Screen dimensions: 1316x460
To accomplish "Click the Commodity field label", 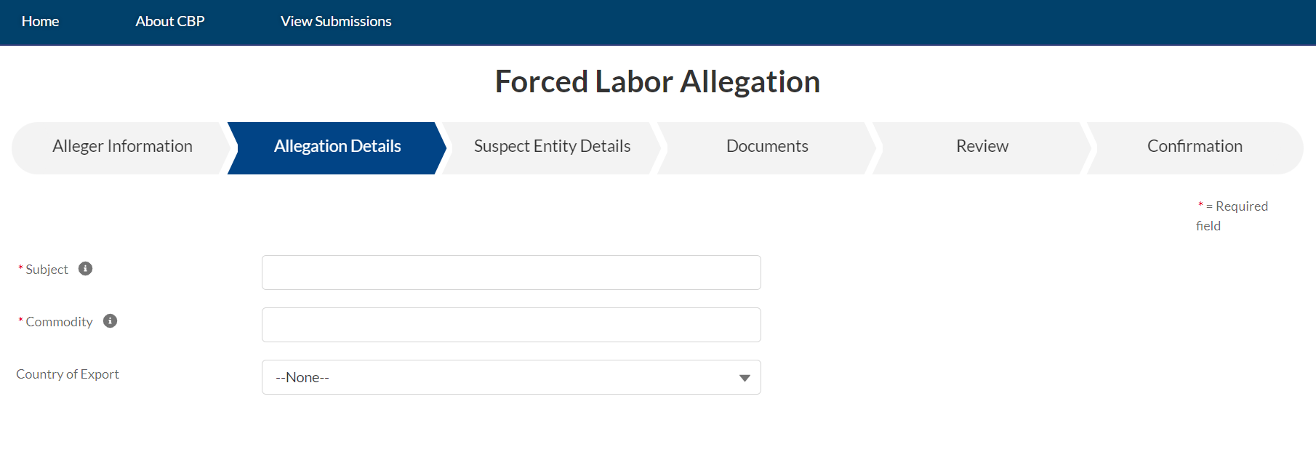I will point(59,322).
